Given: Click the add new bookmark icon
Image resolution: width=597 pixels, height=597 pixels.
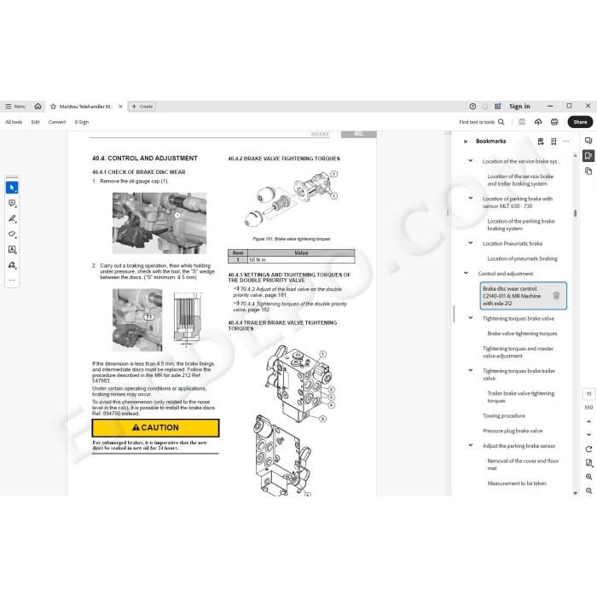Looking at the screenshot, I should pos(554,142).
